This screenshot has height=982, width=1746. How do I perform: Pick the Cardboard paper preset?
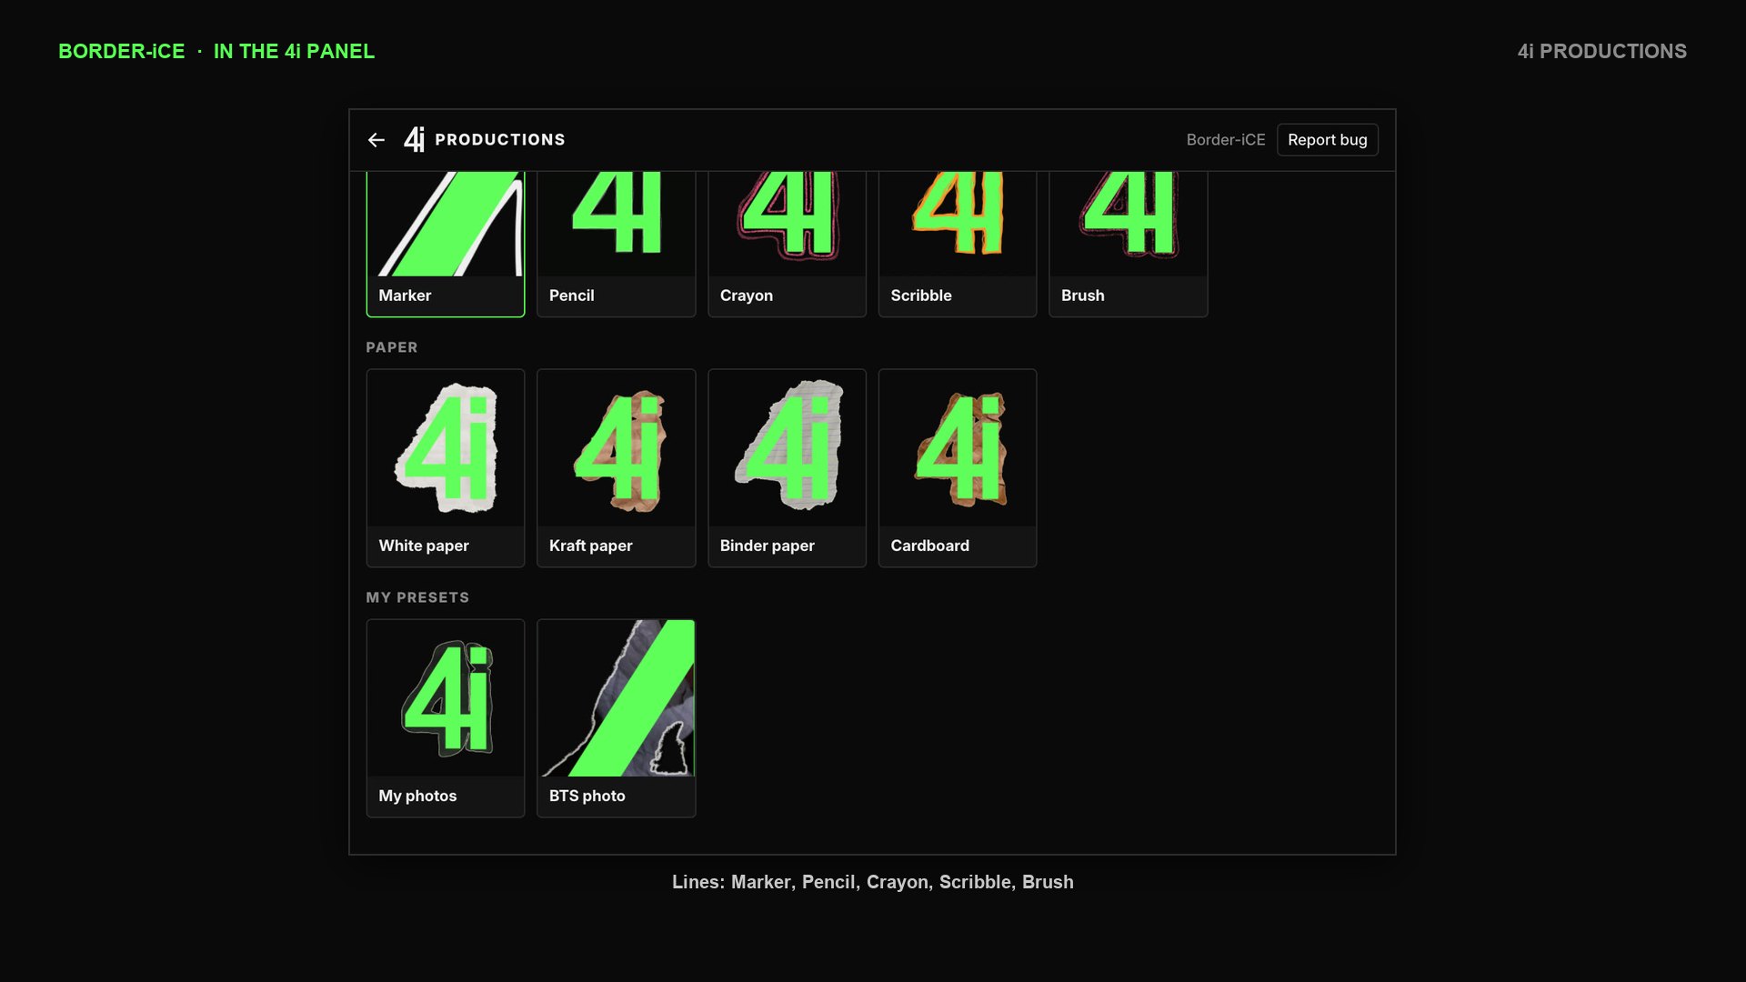click(958, 468)
